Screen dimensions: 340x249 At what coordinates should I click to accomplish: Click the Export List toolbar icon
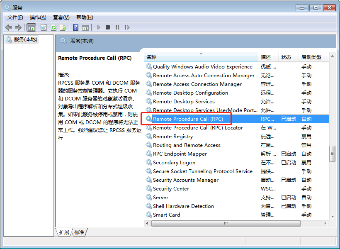click(x=63, y=27)
